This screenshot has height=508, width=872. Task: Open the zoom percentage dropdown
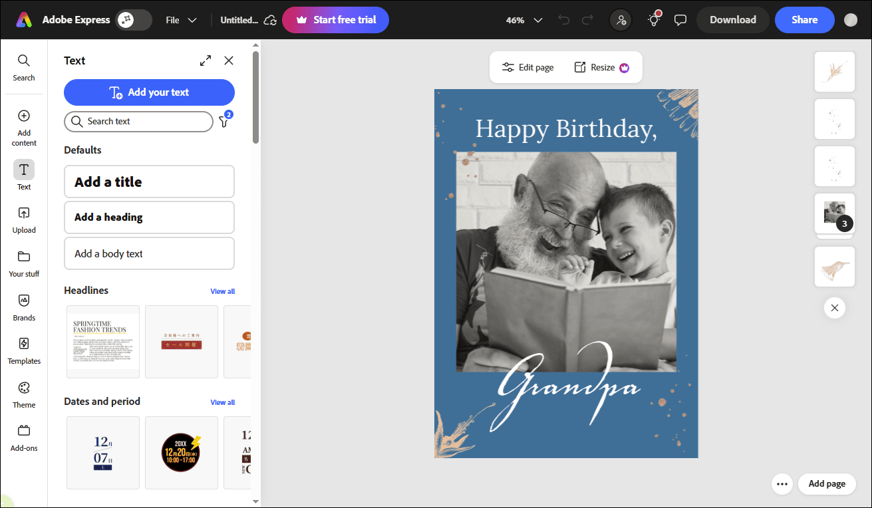coord(522,20)
